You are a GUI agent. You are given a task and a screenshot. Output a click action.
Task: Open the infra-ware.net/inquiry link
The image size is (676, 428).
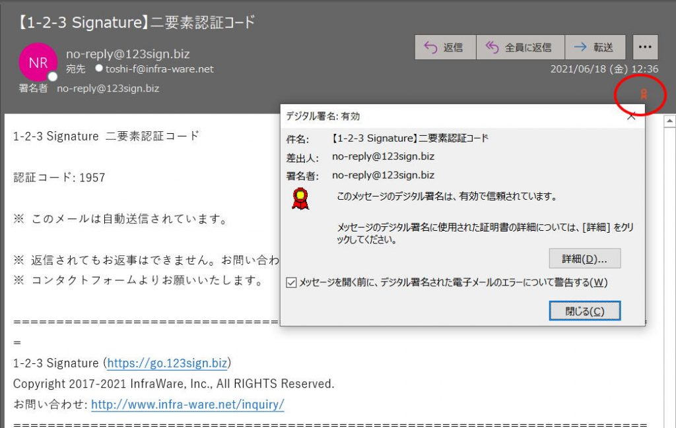pos(187,404)
